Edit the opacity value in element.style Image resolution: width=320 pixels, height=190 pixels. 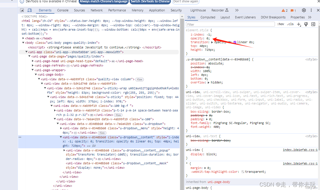pyautogui.click(x=207, y=38)
